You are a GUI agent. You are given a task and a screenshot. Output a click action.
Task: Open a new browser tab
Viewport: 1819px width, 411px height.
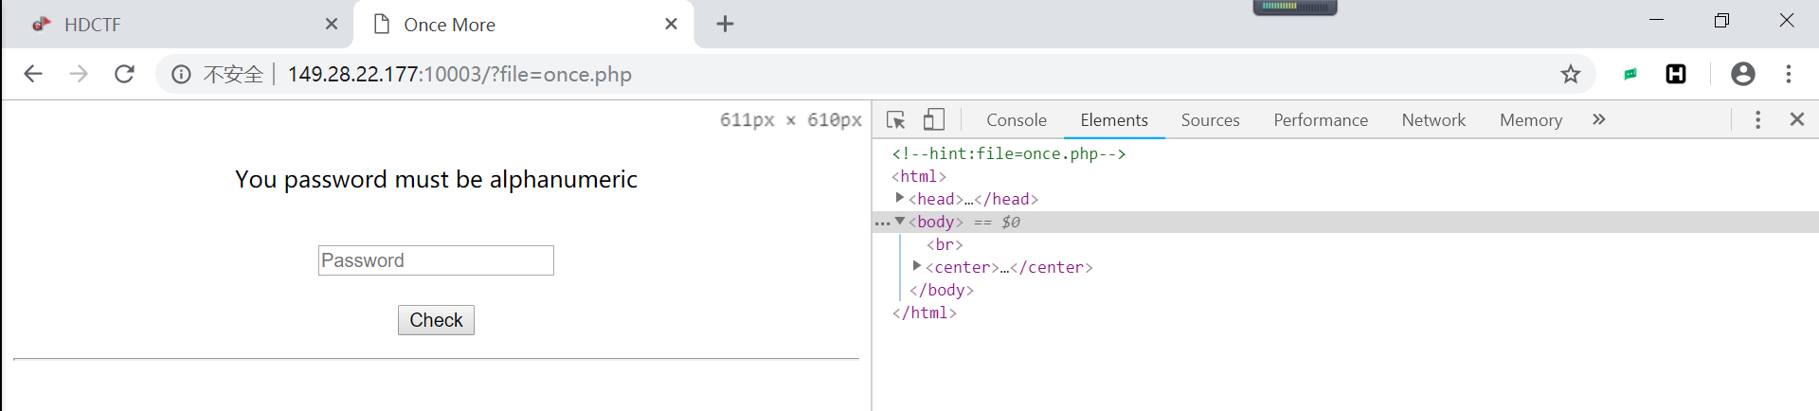[725, 25]
